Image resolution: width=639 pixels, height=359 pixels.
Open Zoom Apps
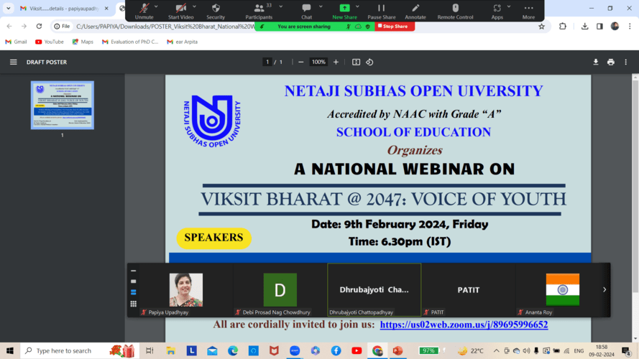click(x=497, y=11)
